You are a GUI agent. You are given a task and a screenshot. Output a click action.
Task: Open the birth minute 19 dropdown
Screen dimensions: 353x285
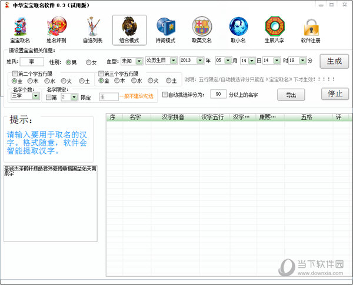(303, 61)
